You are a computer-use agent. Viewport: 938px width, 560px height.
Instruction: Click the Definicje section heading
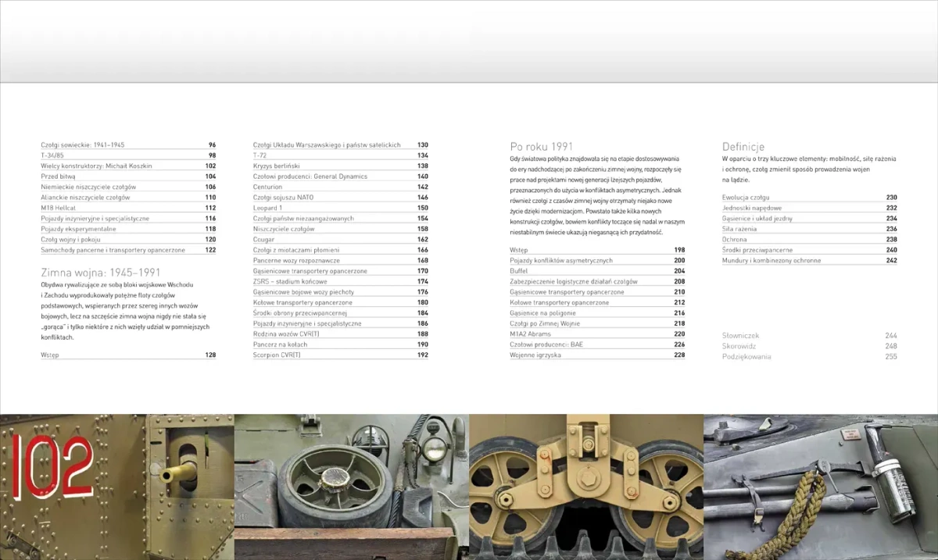(x=743, y=146)
